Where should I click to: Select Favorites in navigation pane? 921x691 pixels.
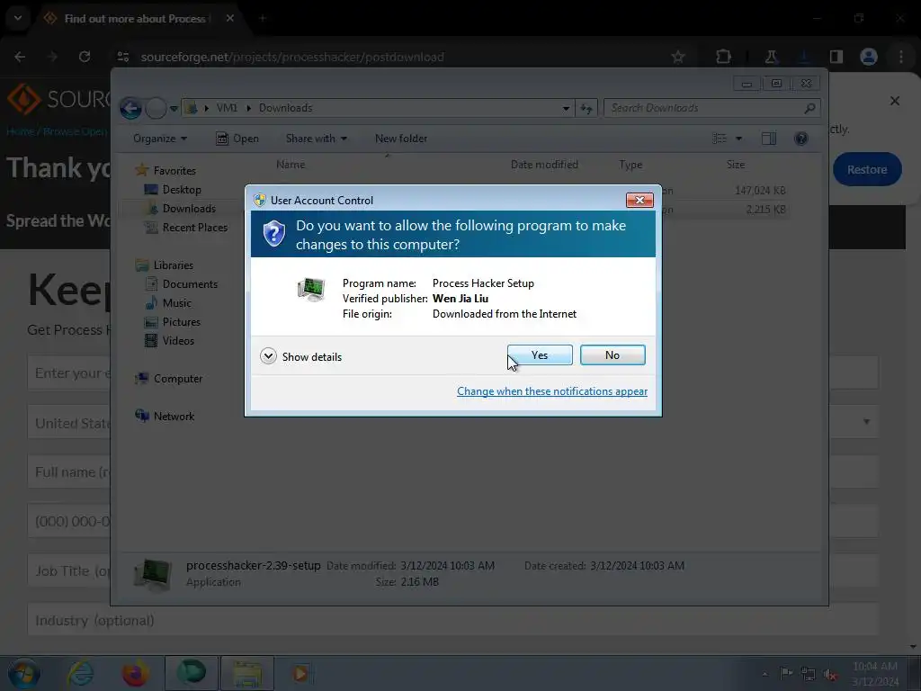click(x=174, y=171)
